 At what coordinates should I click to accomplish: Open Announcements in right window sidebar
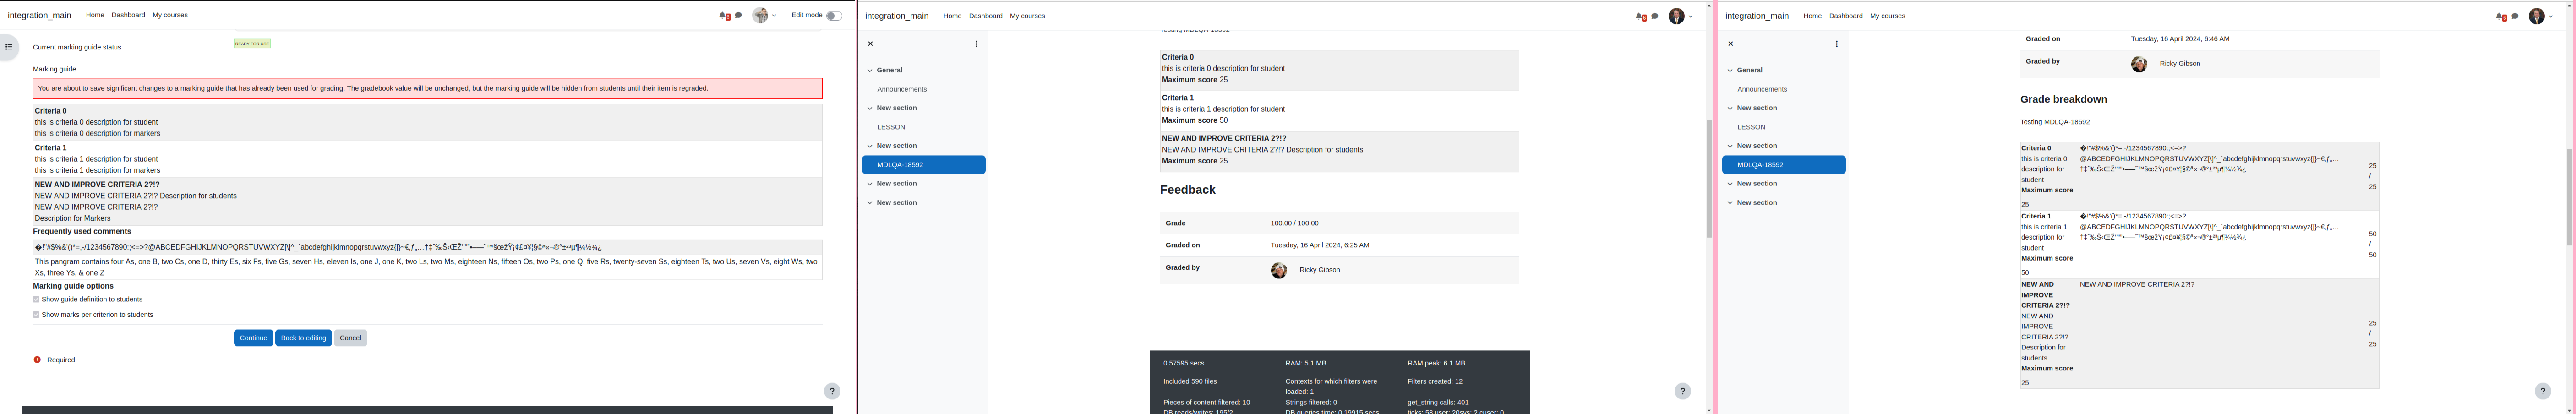[x=1762, y=89]
